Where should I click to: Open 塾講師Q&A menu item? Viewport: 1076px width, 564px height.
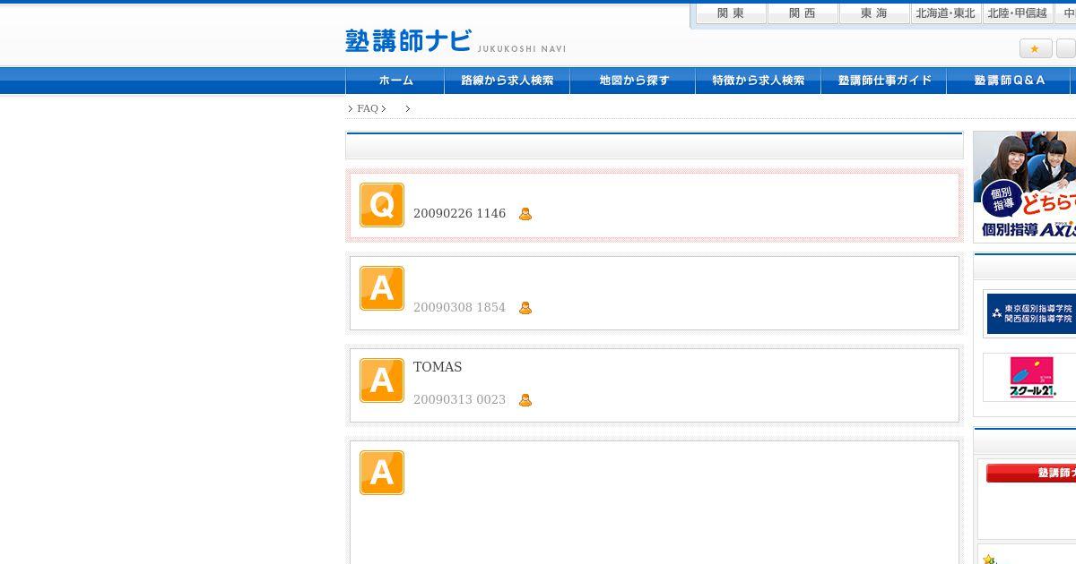tap(1010, 81)
